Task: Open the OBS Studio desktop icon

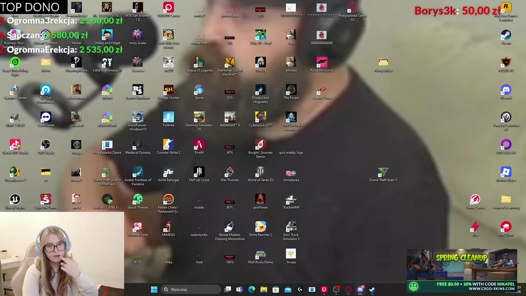Action: pyautogui.click(x=46, y=145)
